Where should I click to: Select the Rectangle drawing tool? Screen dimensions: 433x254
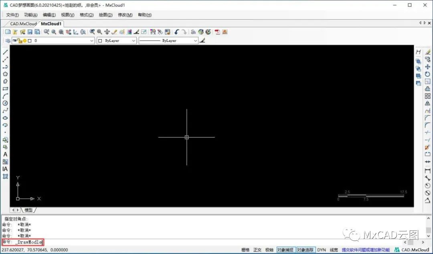click(x=5, y=89)
